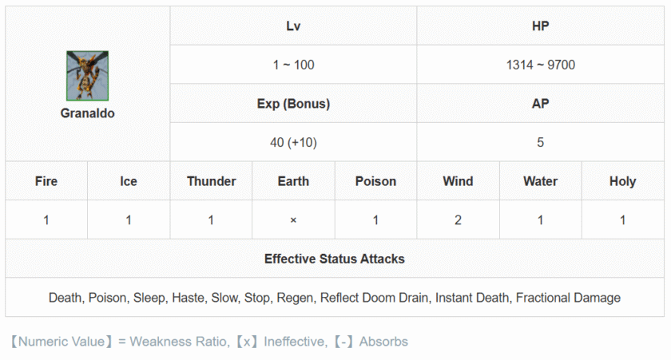Click the Earth element header
This screenshot has width=671, height=360.
(293, 181)
